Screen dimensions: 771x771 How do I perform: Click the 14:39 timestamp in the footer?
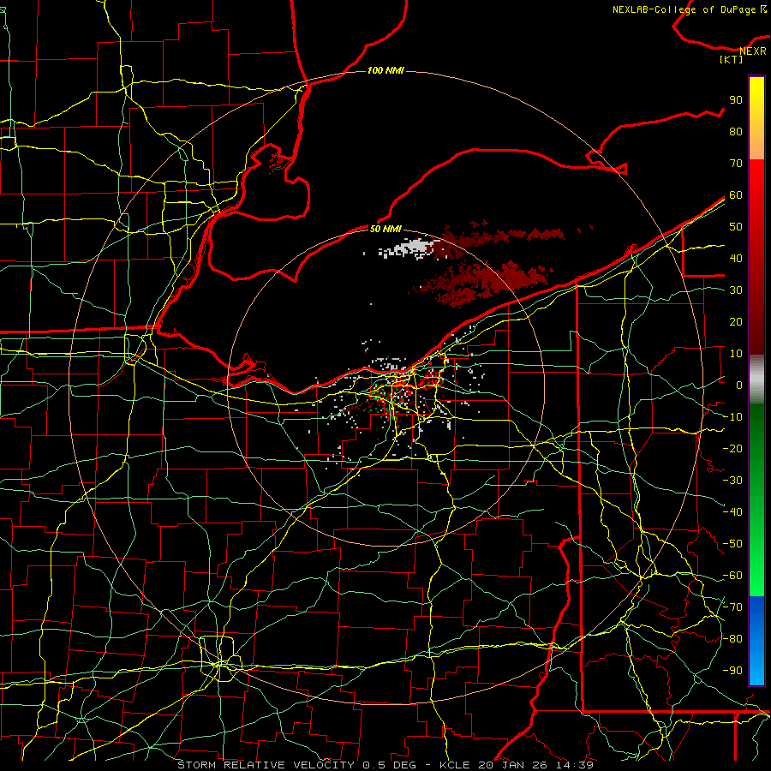pos(574,765)
